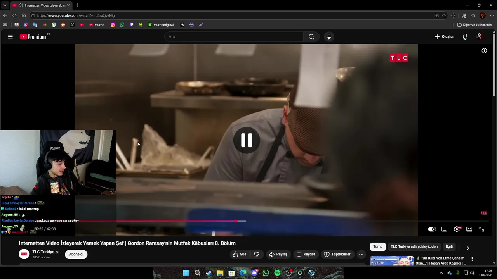Screen dimensions: 497x279
Task: Open Windows Start menu
Action: coord(186,273)
